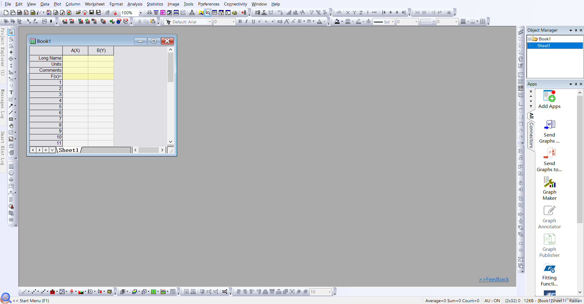Switch to Connectors tab in Apps
This screenshot has height=304, width=584.
(531, 135)
